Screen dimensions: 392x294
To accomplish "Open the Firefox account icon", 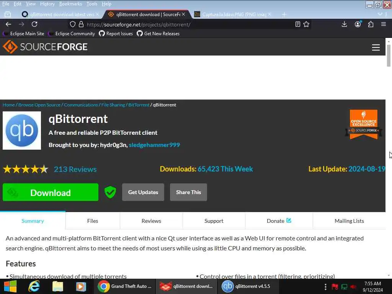I will (x=358, y=24).
